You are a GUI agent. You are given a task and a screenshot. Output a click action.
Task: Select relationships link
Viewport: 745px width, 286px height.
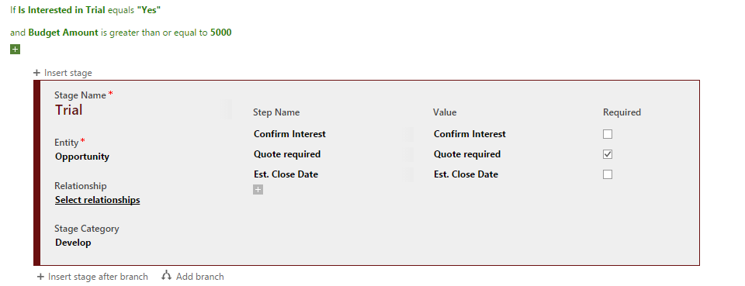98,200
